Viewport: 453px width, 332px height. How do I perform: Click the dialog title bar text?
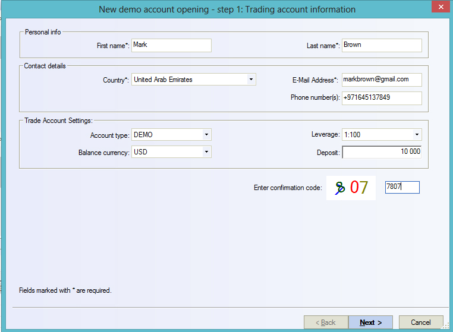click(x=226, y=10)
